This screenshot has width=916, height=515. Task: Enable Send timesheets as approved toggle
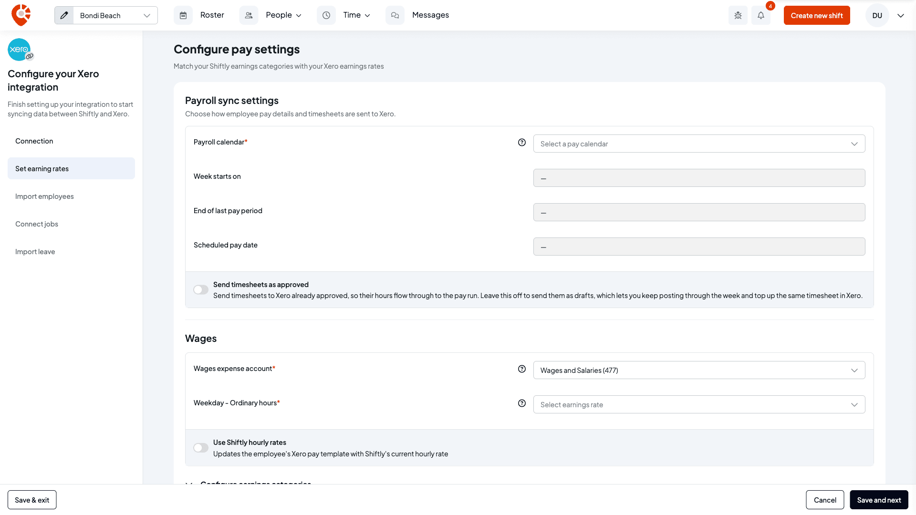point(201,290)
